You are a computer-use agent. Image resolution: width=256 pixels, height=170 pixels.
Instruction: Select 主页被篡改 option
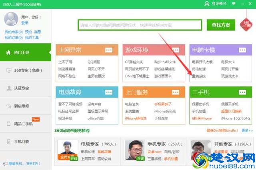[x=96, y=76]
